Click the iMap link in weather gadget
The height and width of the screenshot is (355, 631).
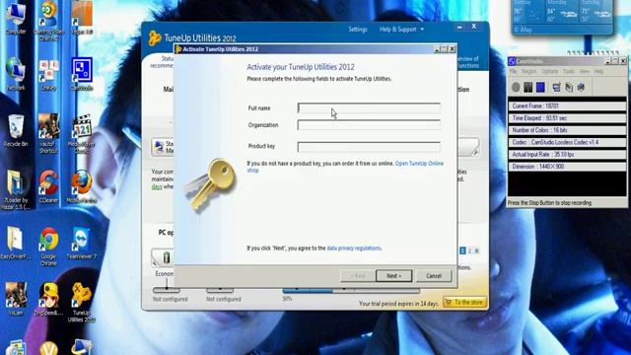point(526,30)
